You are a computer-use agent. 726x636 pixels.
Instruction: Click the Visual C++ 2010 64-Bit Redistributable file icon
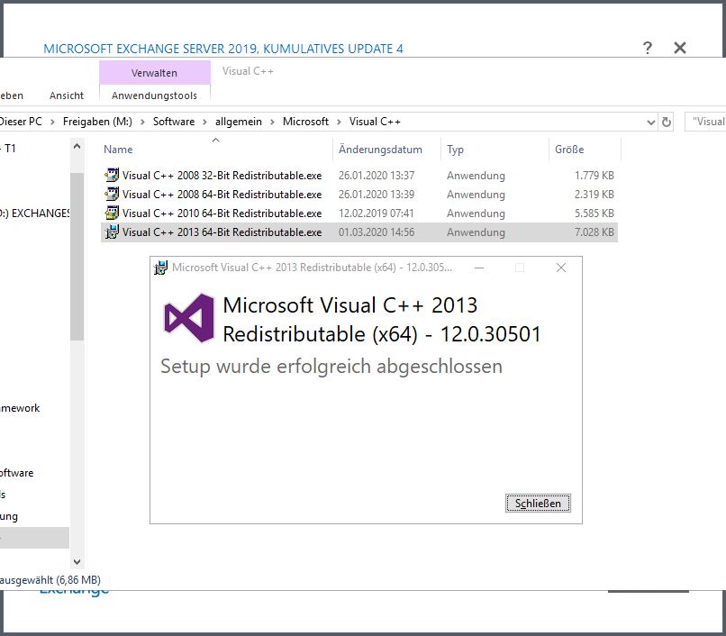coord(112,214)
